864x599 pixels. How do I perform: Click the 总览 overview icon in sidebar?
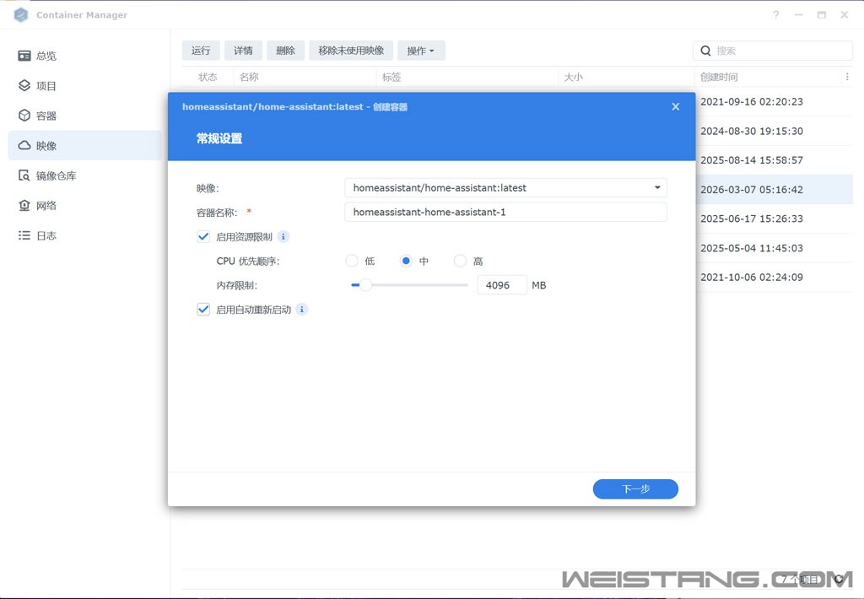(24, 56)
